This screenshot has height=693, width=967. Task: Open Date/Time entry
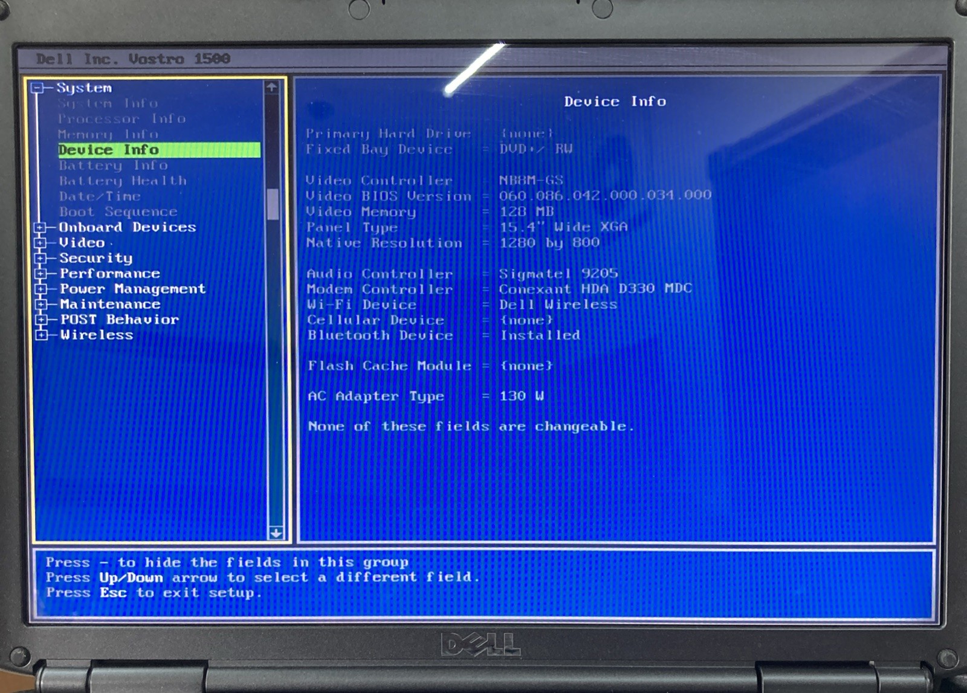pos(100,196)
